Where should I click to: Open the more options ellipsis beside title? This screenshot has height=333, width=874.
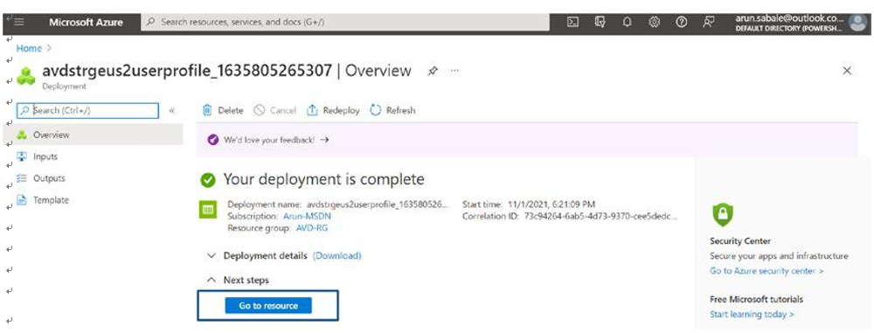[x=454, y=72]
